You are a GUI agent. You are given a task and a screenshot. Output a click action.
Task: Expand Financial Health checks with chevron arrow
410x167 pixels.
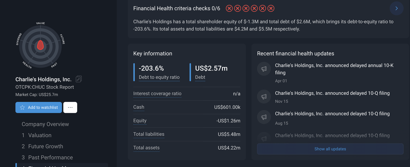(396, 8)
